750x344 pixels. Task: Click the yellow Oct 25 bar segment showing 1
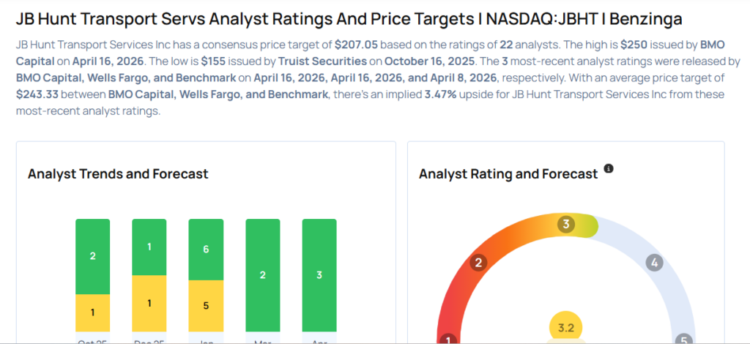click(92, 313)
